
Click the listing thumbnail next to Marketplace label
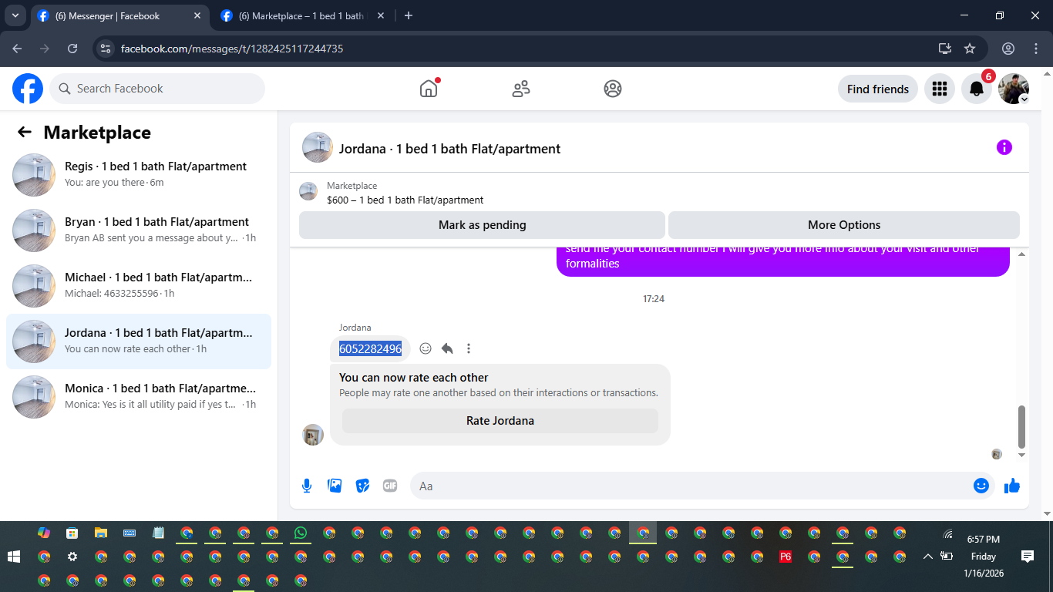[x=308, y=191]
